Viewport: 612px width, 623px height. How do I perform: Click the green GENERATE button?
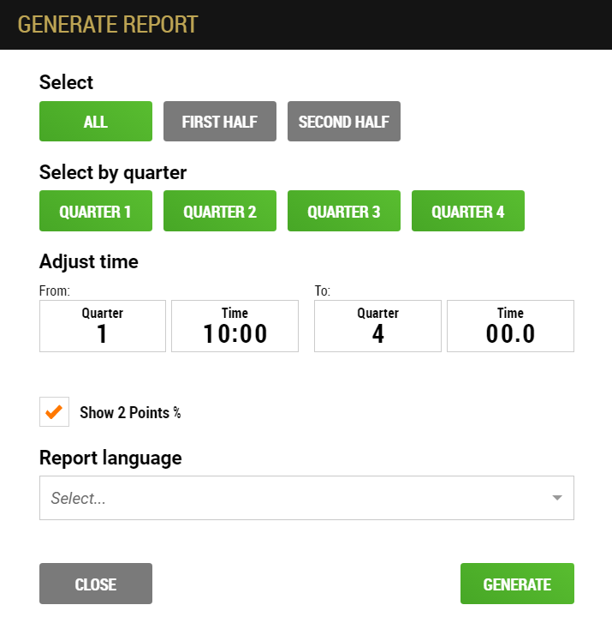tap(517, 584)
